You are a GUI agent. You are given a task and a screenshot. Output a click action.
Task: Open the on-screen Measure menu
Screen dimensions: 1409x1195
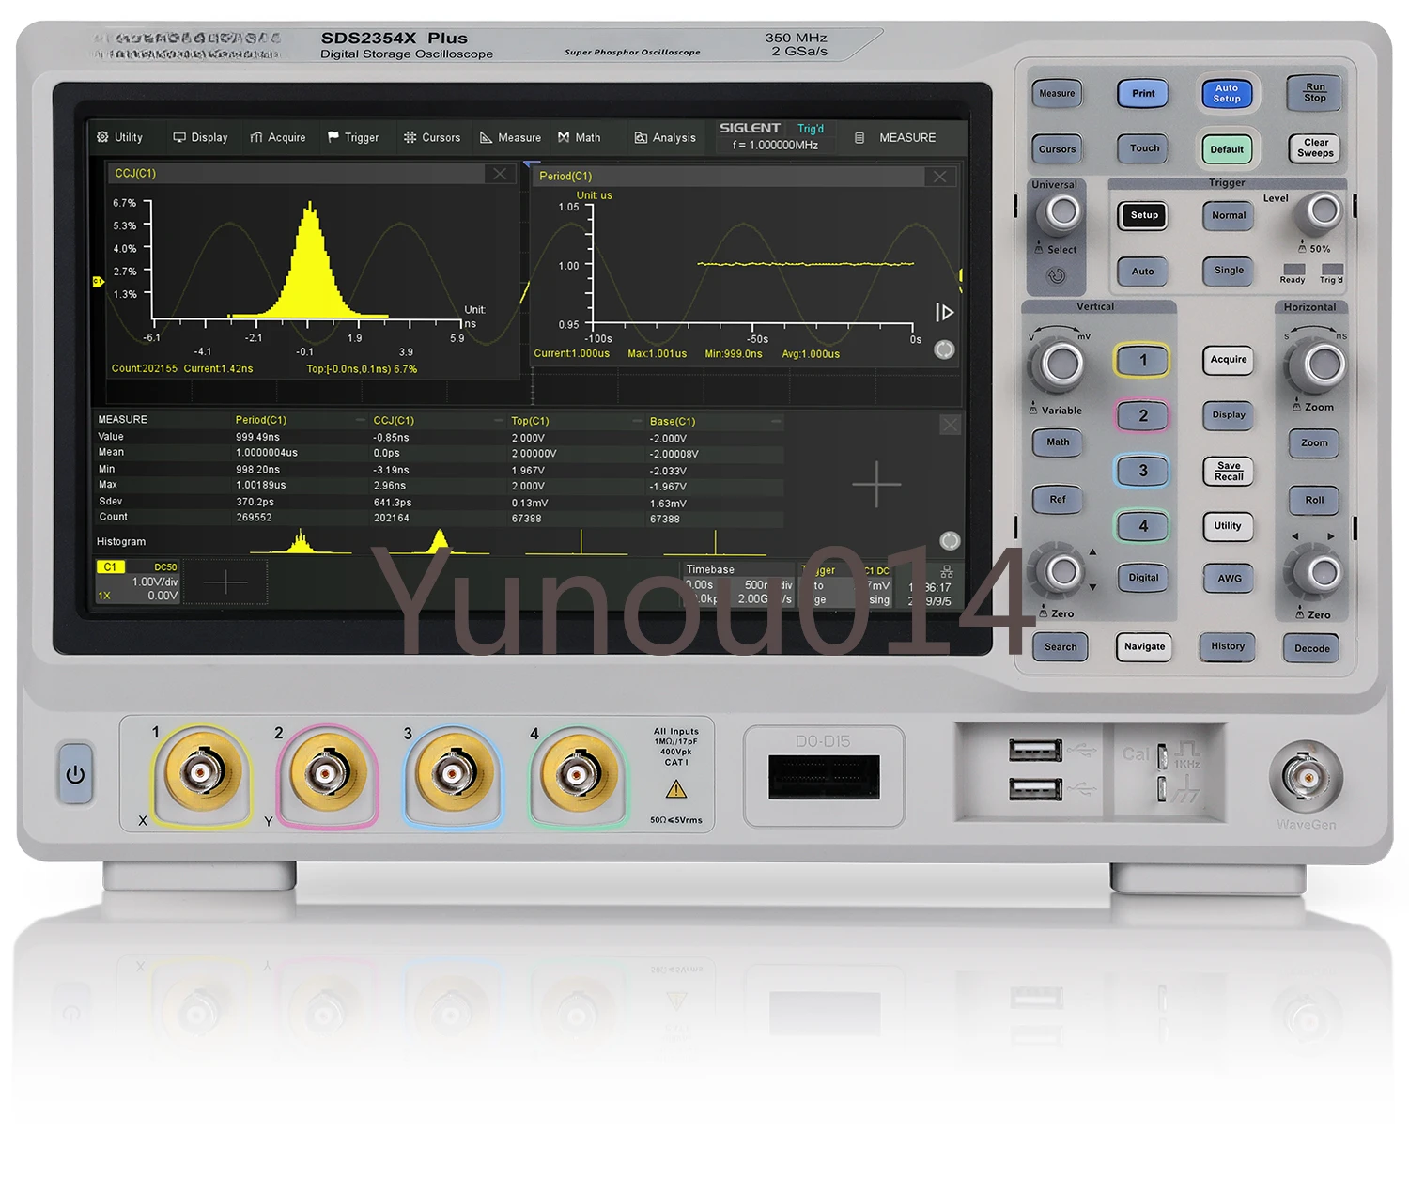(510, 137)
